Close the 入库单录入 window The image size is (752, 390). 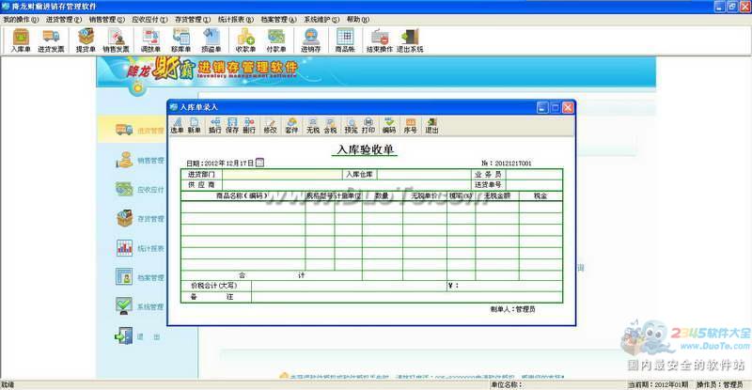pos(568,107)
